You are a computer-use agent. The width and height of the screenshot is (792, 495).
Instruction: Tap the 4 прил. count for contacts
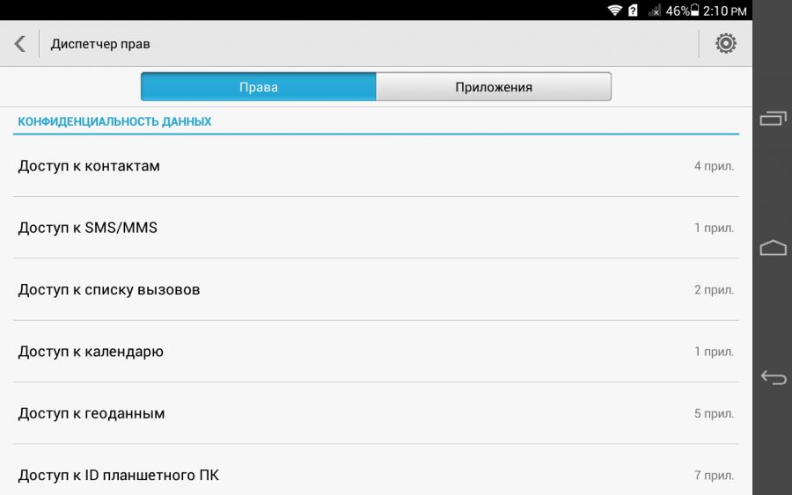[x=714, y=166]
